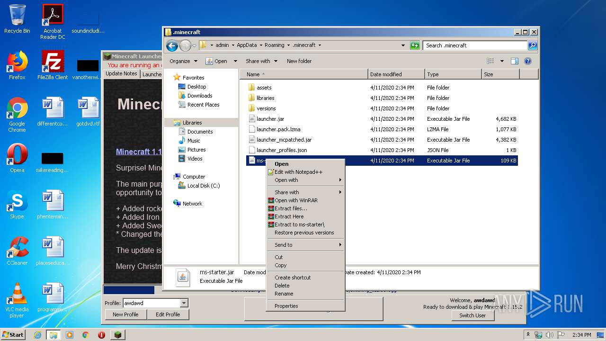The image size is (606, 341).
Task: Launch Skype from the desktop
Action: tap(17, 205)
